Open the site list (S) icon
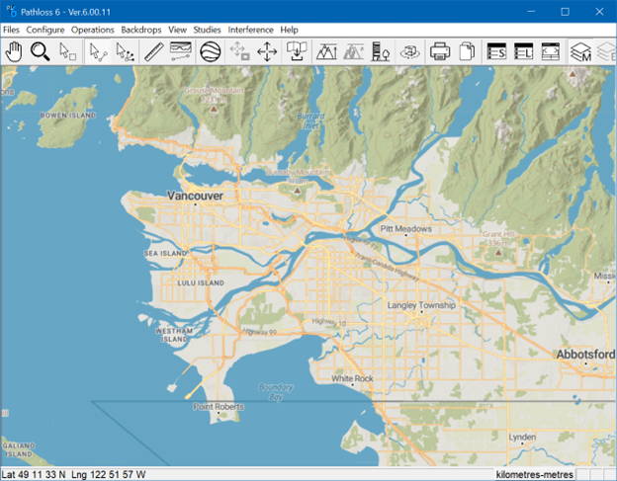Screen dimensions: 617x481 click(x=497, y=51)
